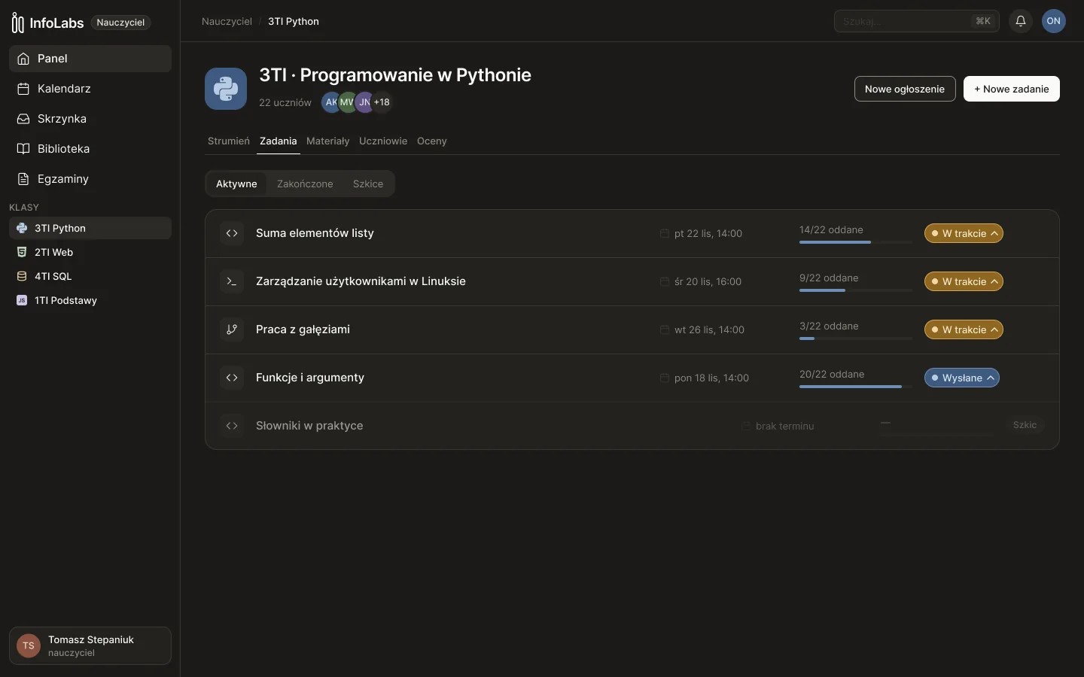Open Egzaminy in sidebar
Screen dimensions: 1084x677
coord(90,179)
